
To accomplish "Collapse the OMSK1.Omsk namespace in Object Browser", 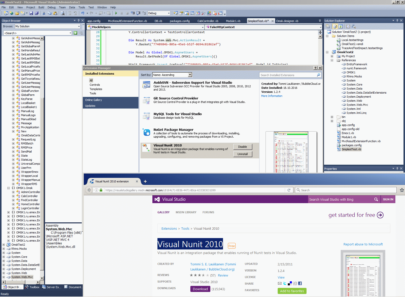I will [8, 188].
